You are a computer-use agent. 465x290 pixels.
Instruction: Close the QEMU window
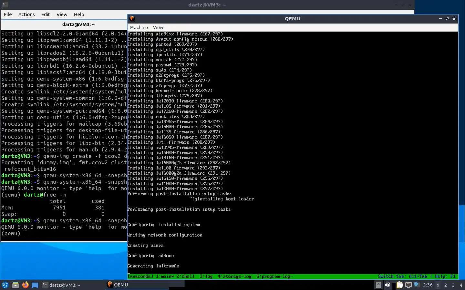coord(454,19)
